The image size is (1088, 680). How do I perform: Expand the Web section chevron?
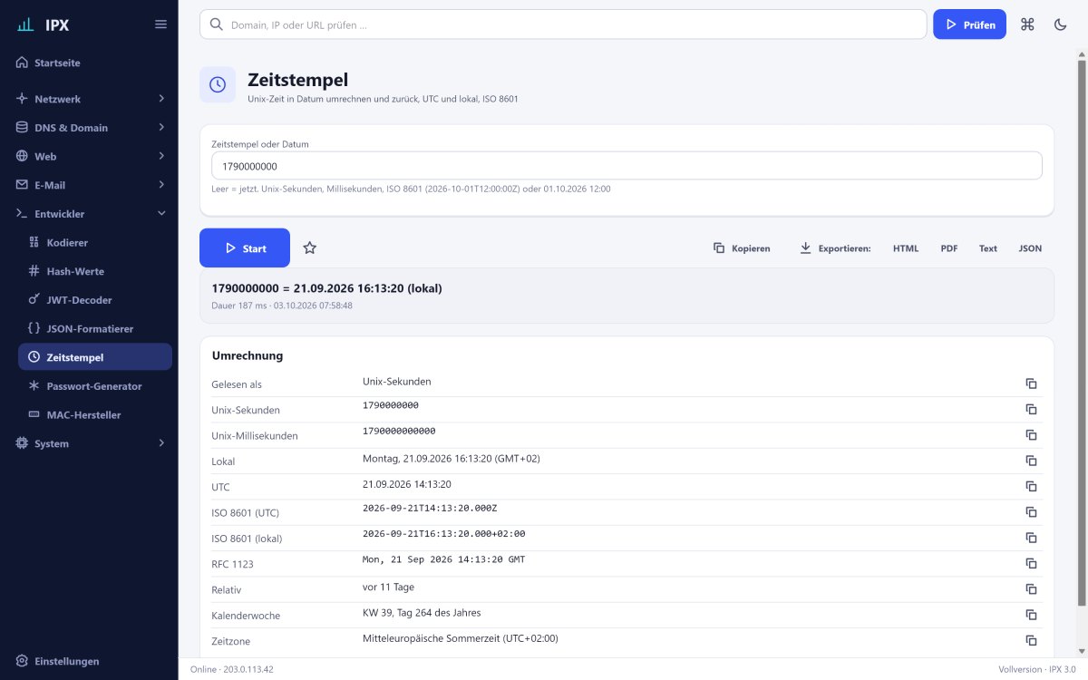[161, 156]
